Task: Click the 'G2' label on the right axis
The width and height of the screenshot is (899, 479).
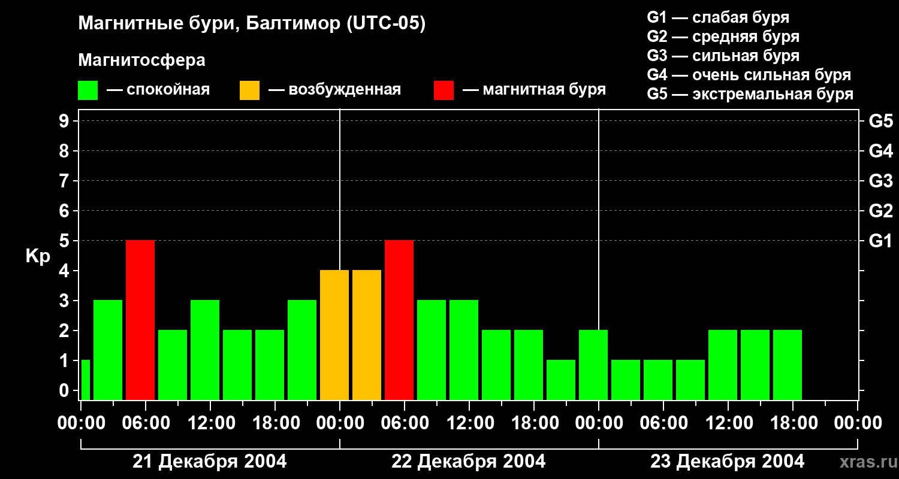Action: pos(881,211)
